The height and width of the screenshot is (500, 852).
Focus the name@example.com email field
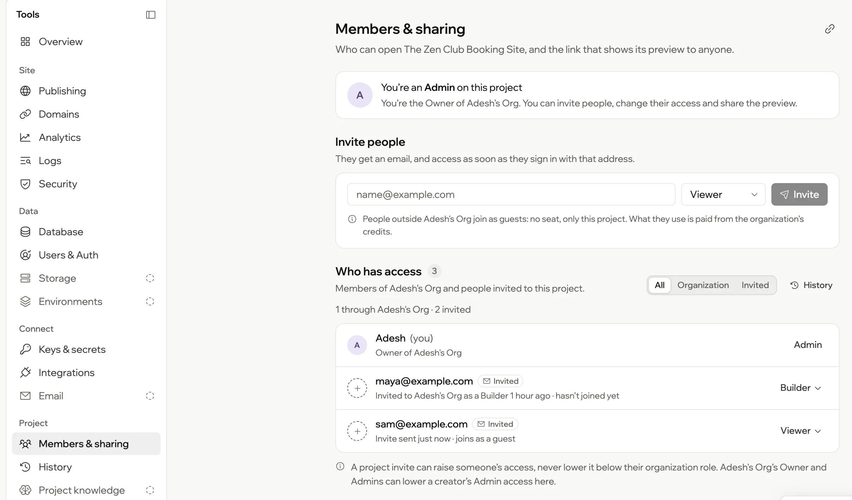tap(511, 194)
